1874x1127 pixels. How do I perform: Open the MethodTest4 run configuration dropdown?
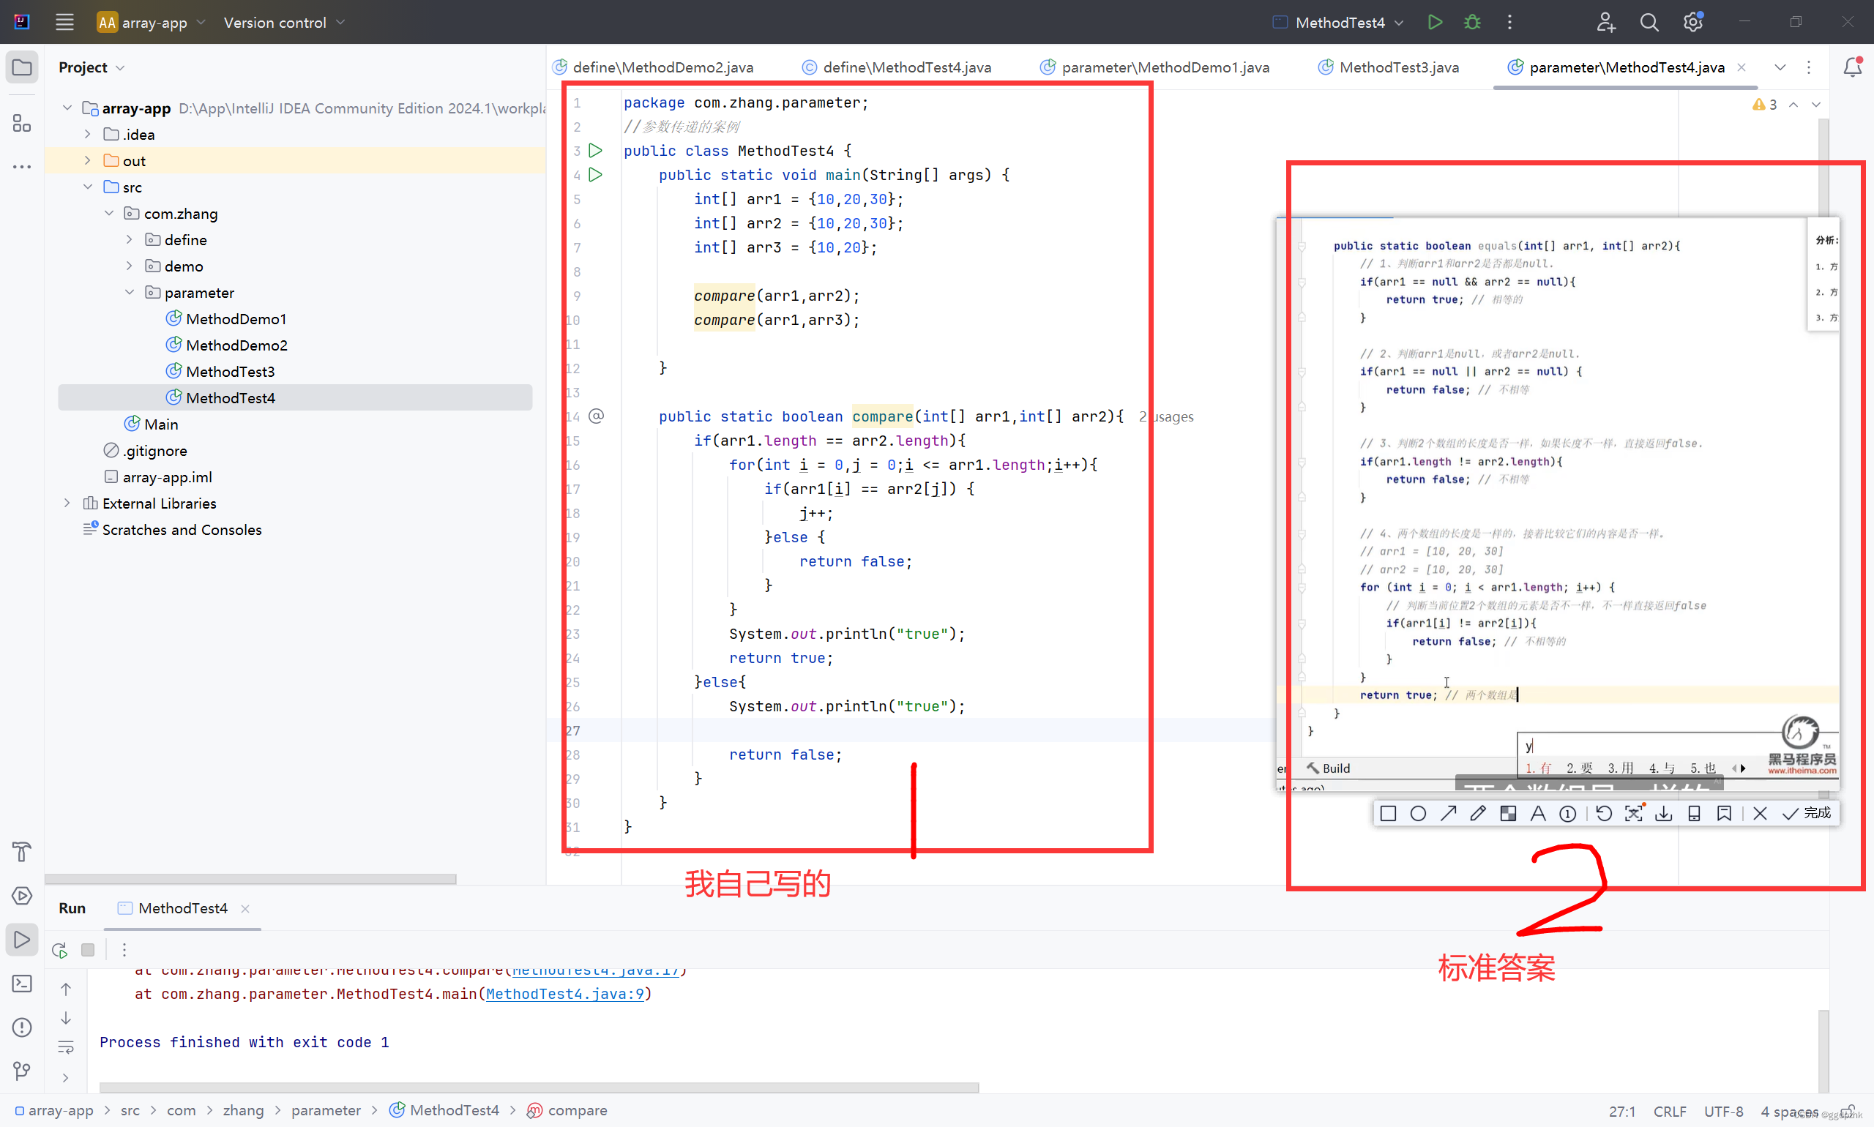pos(1338,22)
